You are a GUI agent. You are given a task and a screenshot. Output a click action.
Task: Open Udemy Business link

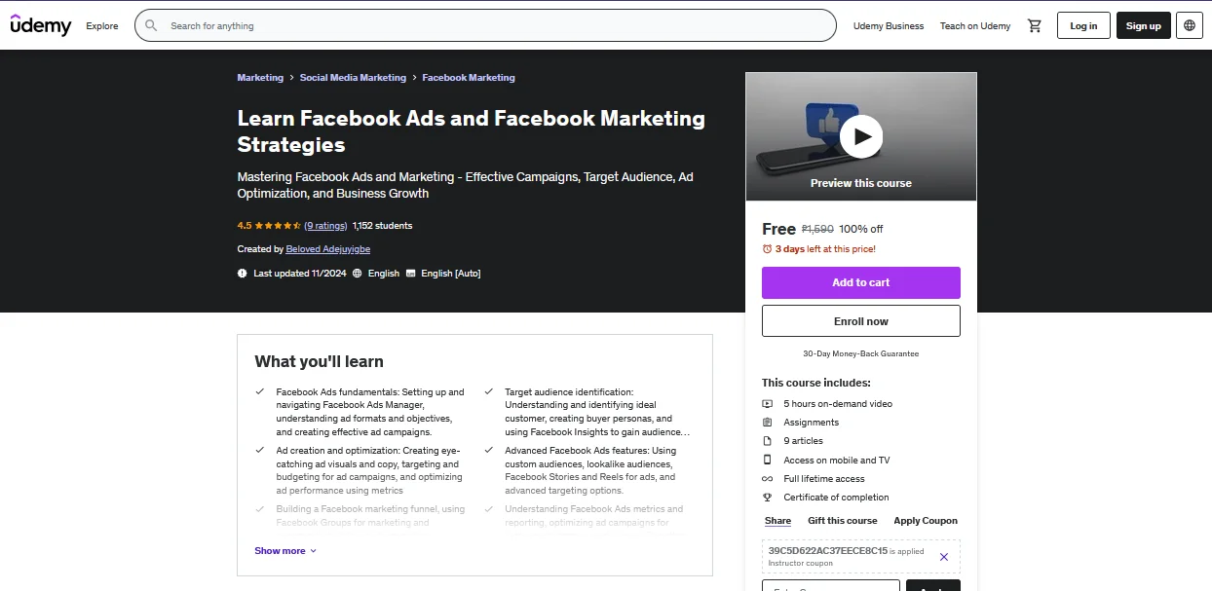point(889,26)
